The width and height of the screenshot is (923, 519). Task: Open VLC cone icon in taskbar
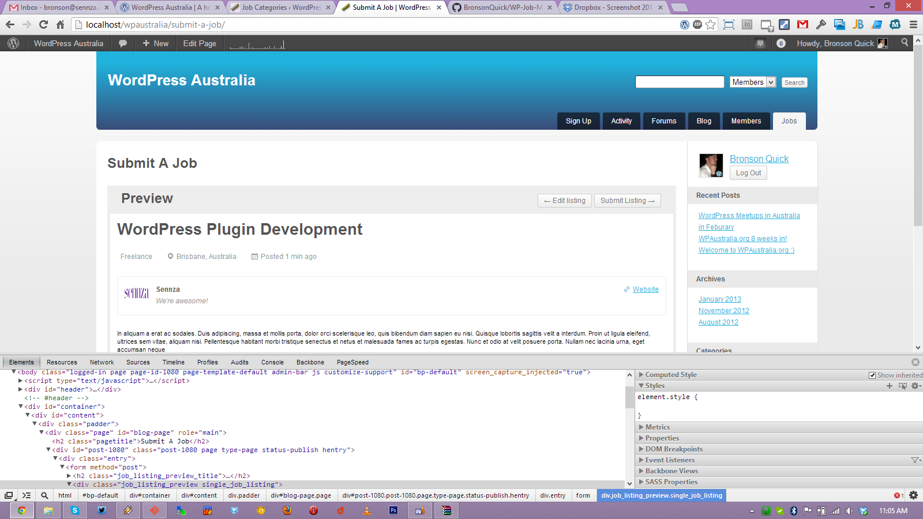[x=367, y=510]
